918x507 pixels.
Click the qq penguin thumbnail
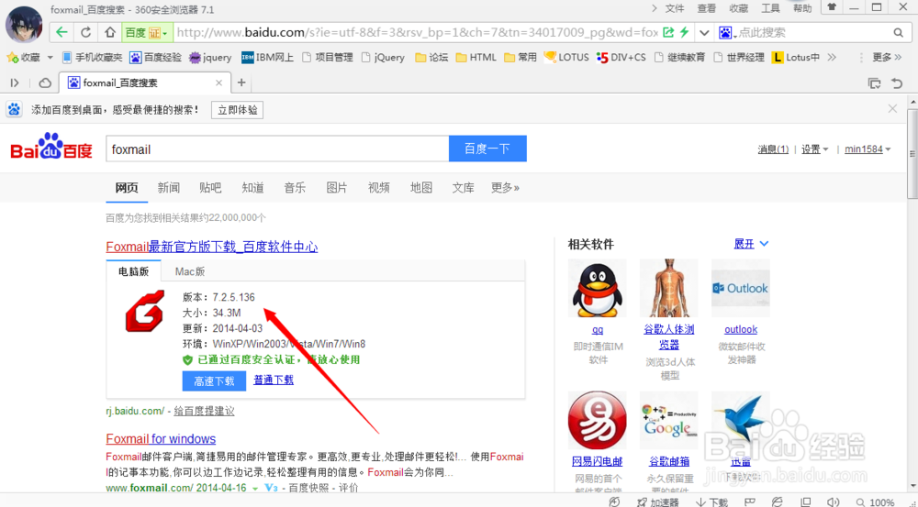(598, 288)
